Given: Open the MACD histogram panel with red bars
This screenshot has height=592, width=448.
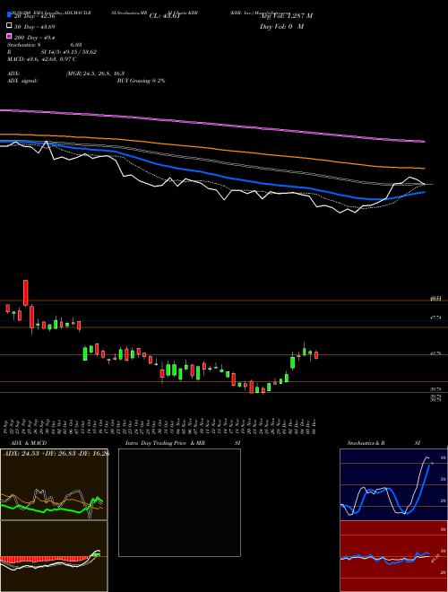Looking at the screenshot, I should [x=54, y=556].
